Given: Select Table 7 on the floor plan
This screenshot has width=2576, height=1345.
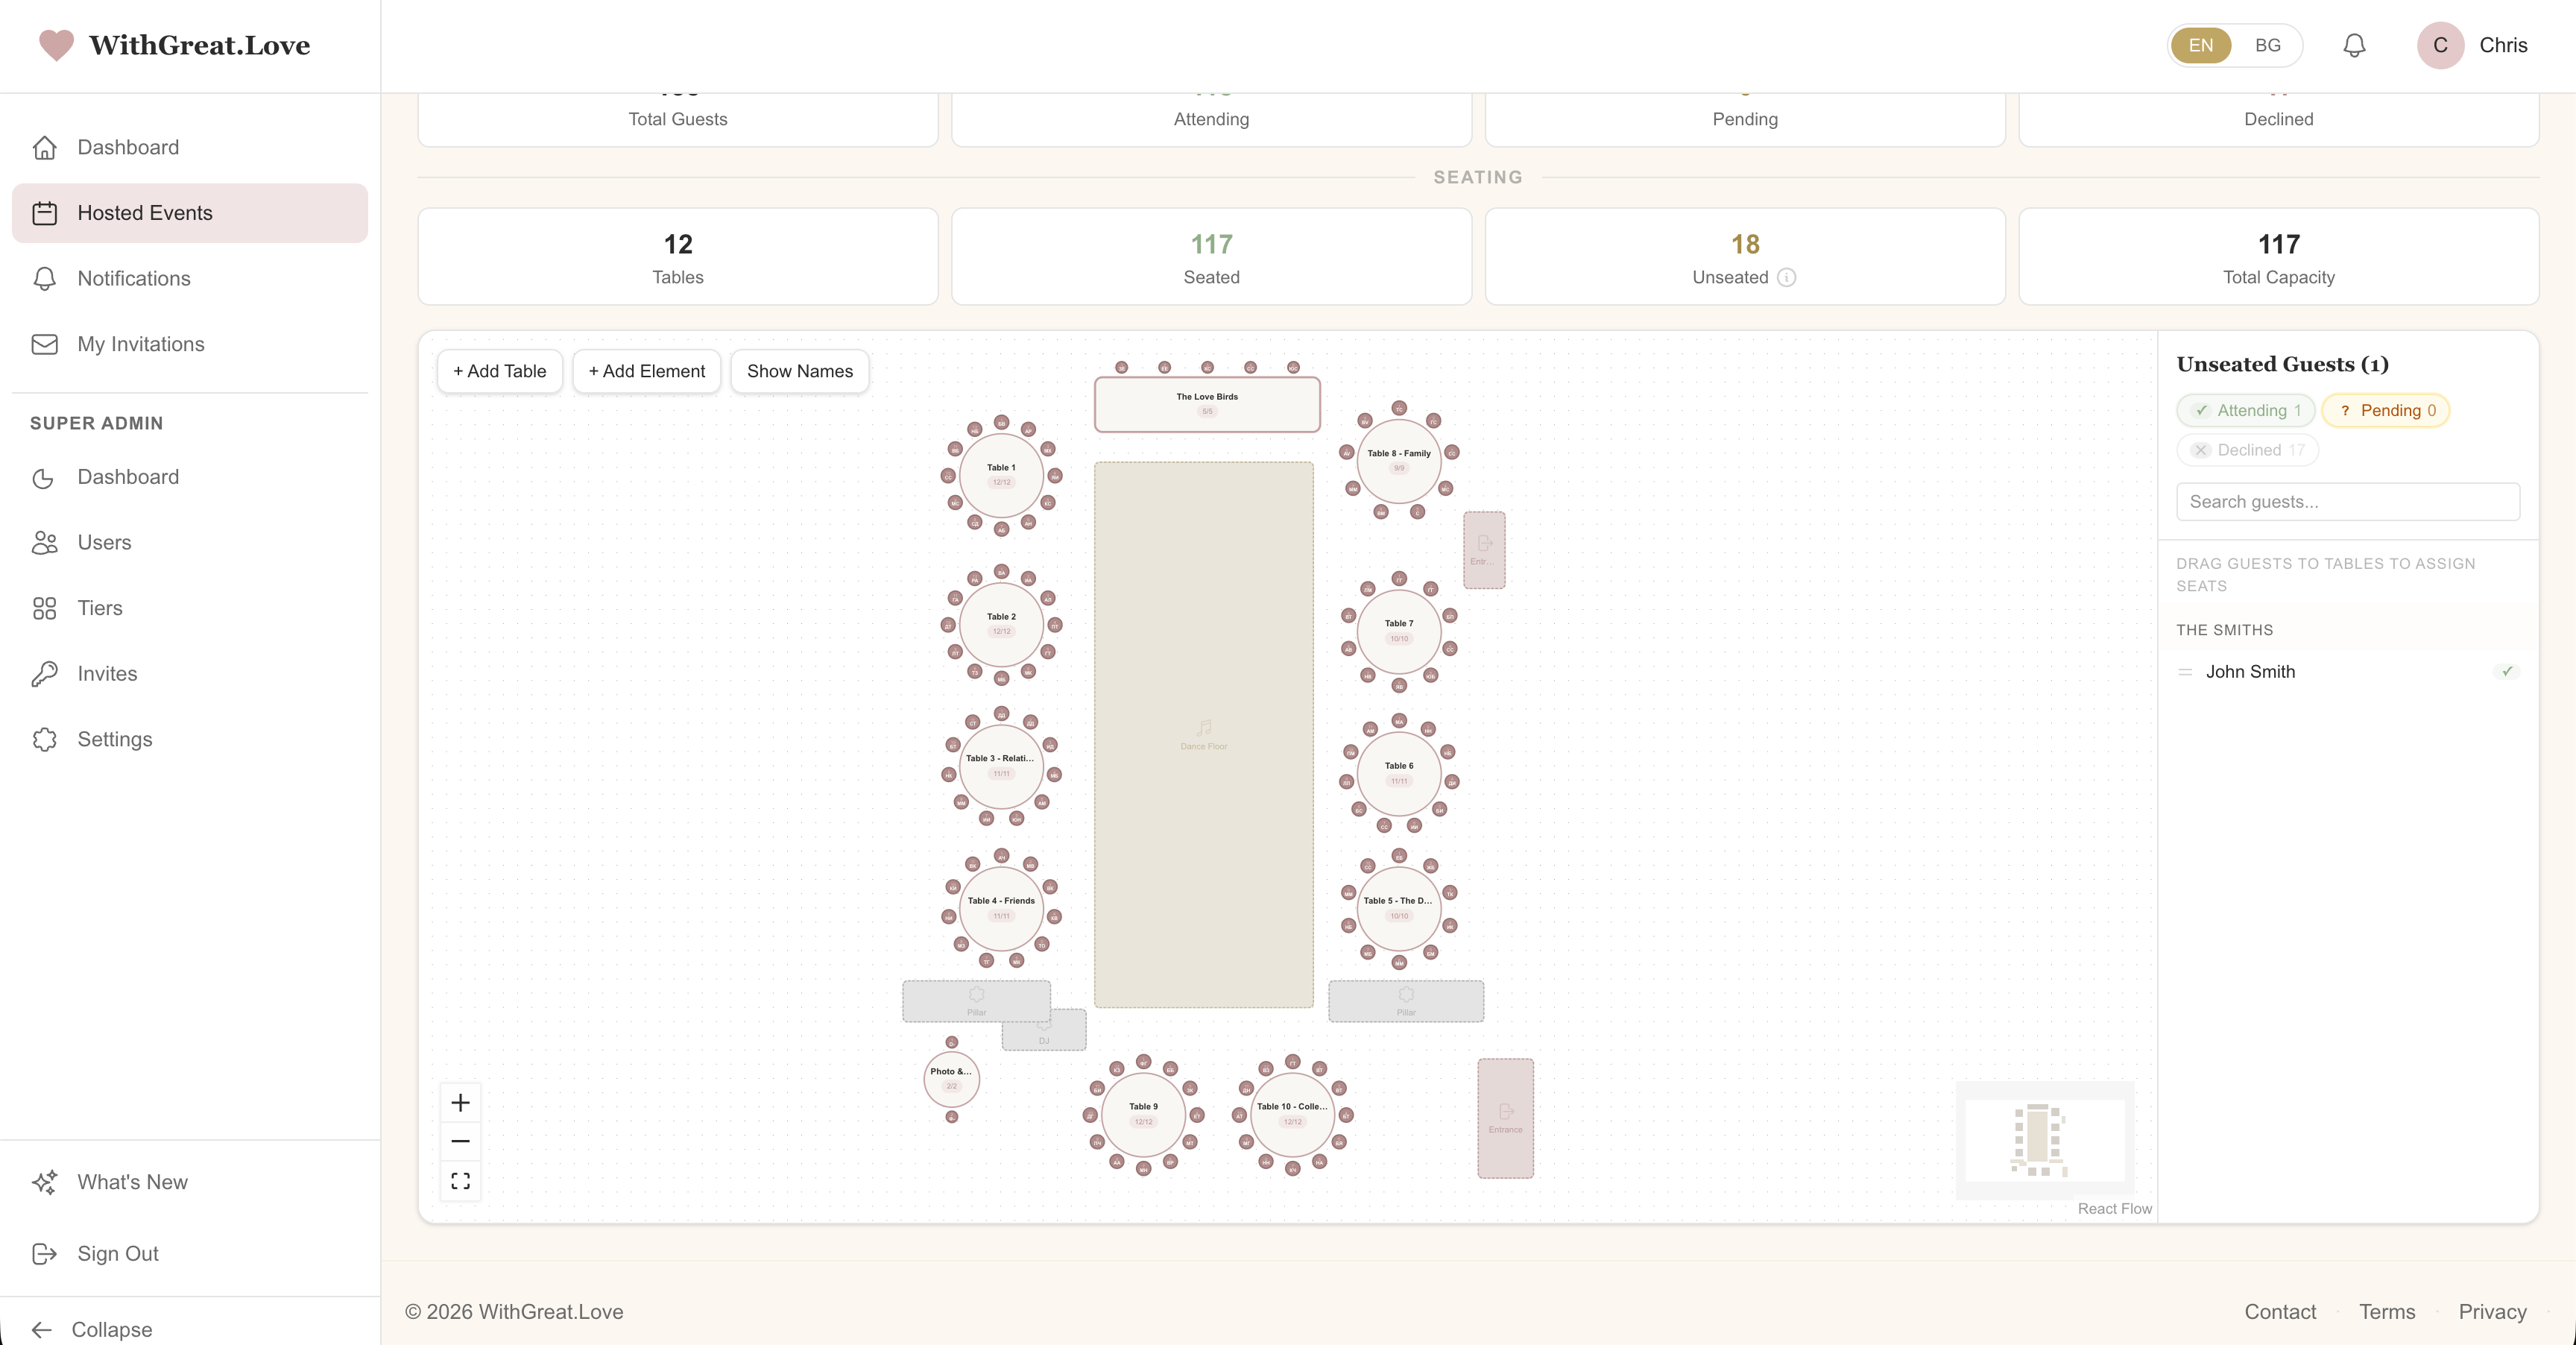Looking at the screenshot, I should pyautogui.click(x=1399, y=631).
